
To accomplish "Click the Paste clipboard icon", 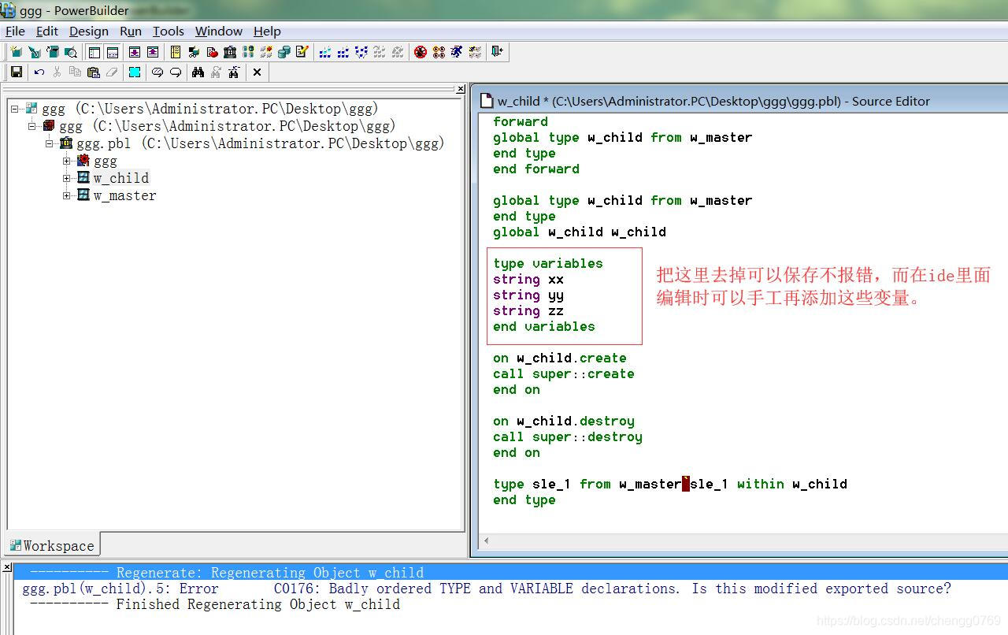I will pyautogui.click(x=93, y=72).
